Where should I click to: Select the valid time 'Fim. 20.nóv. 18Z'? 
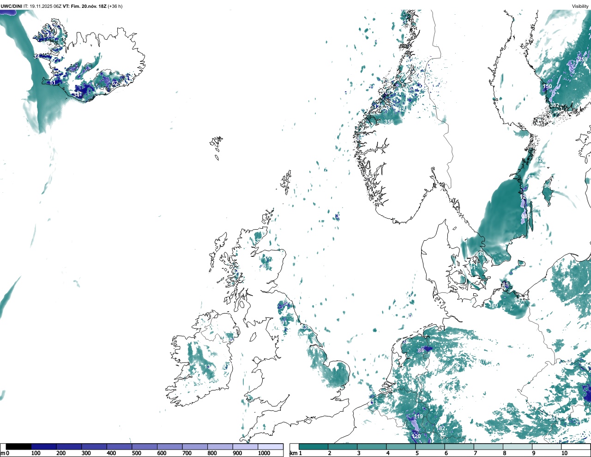point(88,6)
